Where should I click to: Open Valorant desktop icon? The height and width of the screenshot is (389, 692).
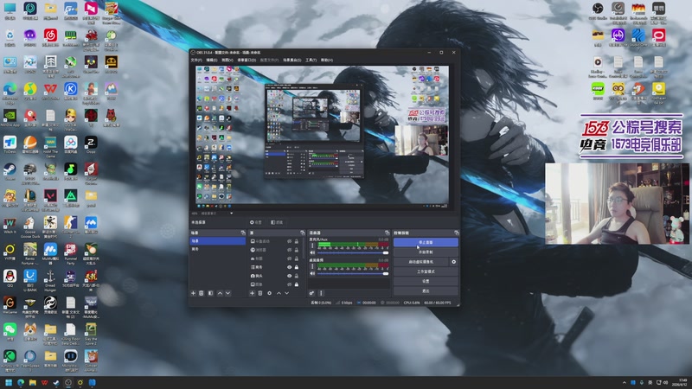pos(50,197)
